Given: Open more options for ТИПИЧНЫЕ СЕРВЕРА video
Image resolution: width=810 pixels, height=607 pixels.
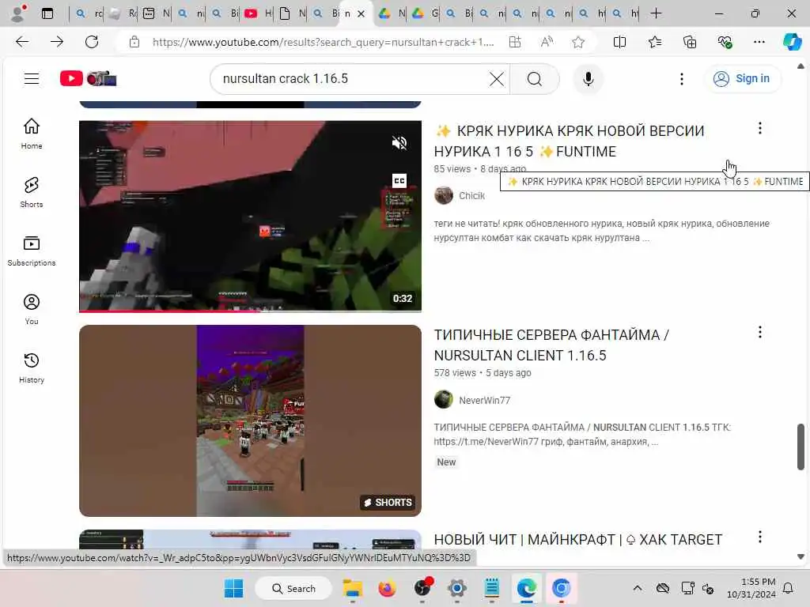Looking at the screenshot, I should coord(759,332).
